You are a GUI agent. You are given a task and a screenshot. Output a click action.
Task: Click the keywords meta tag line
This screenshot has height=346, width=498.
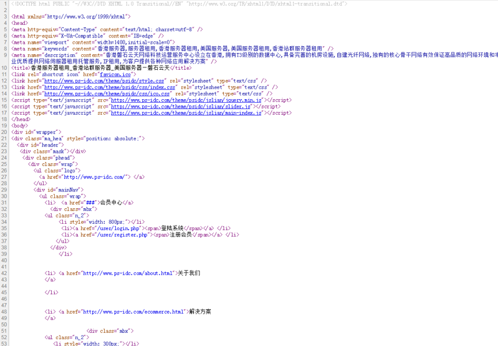(x=172, y=49)
